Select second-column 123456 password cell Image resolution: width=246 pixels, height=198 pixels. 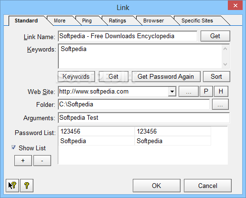(x=173, y=131)
